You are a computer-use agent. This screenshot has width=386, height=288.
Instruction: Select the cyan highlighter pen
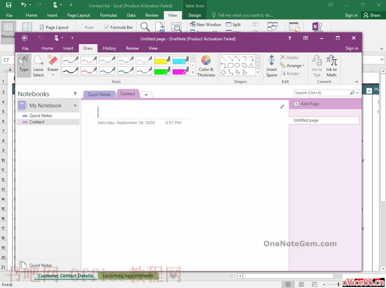tap(181, 60)
